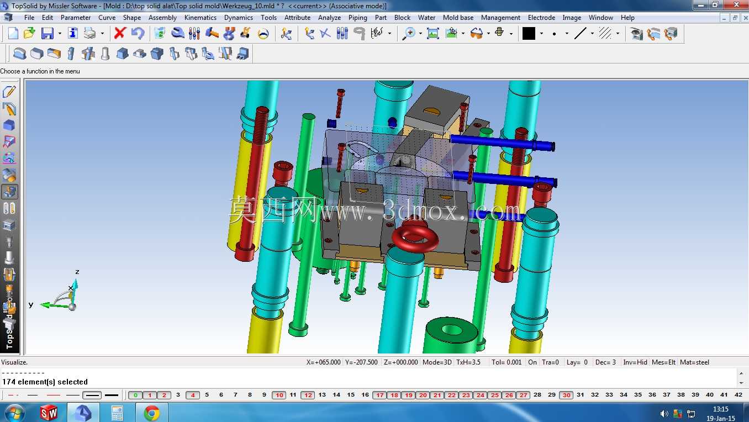Save the mold document with the floppy icon

(x=48, y=33)
